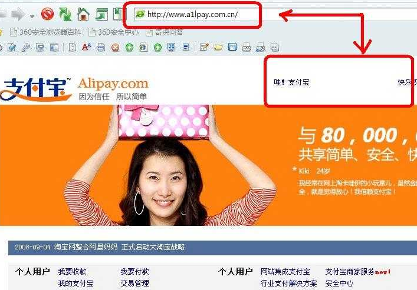
Task: Open the 交易管理 link
Action: (x=134, y=284)
